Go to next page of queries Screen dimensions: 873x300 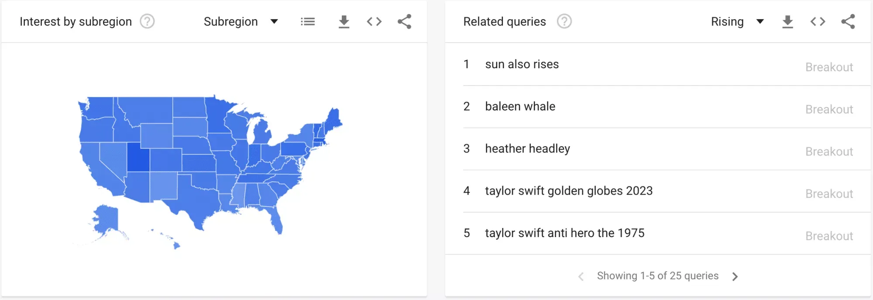(x=735, y=276)
